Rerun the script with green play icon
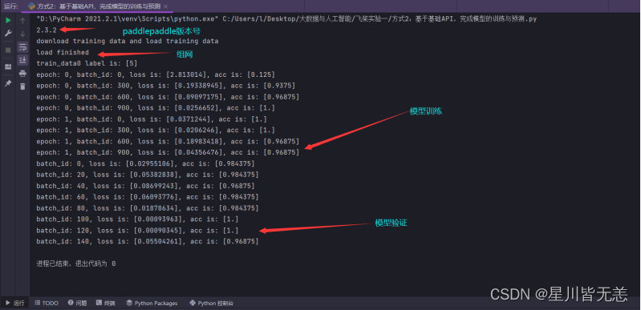Viewport: 641px width, 310px height. click(8, 20)
